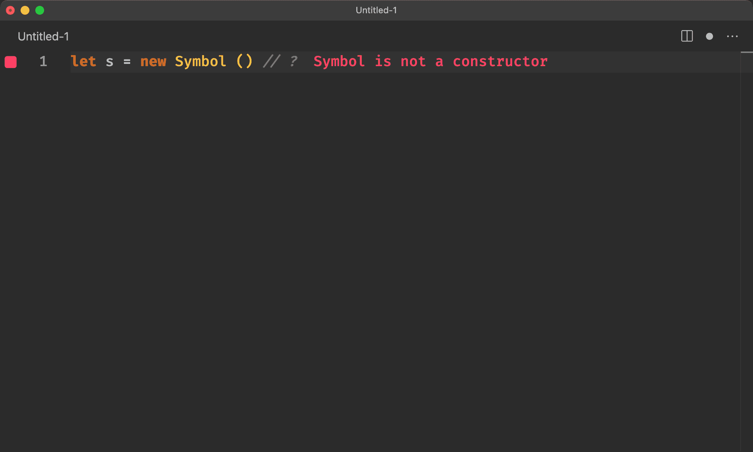
Task: Select the Untitled-1 editor tab
Action: 43,36
